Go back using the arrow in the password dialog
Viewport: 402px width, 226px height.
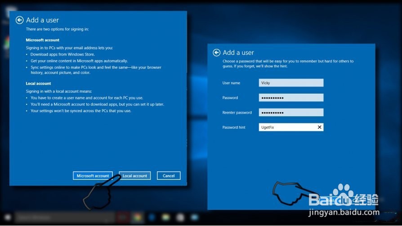[217, 52]
